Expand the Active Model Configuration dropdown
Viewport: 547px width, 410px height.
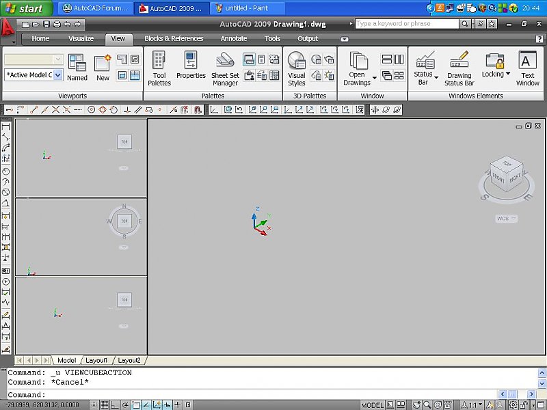tap(58, 75)
